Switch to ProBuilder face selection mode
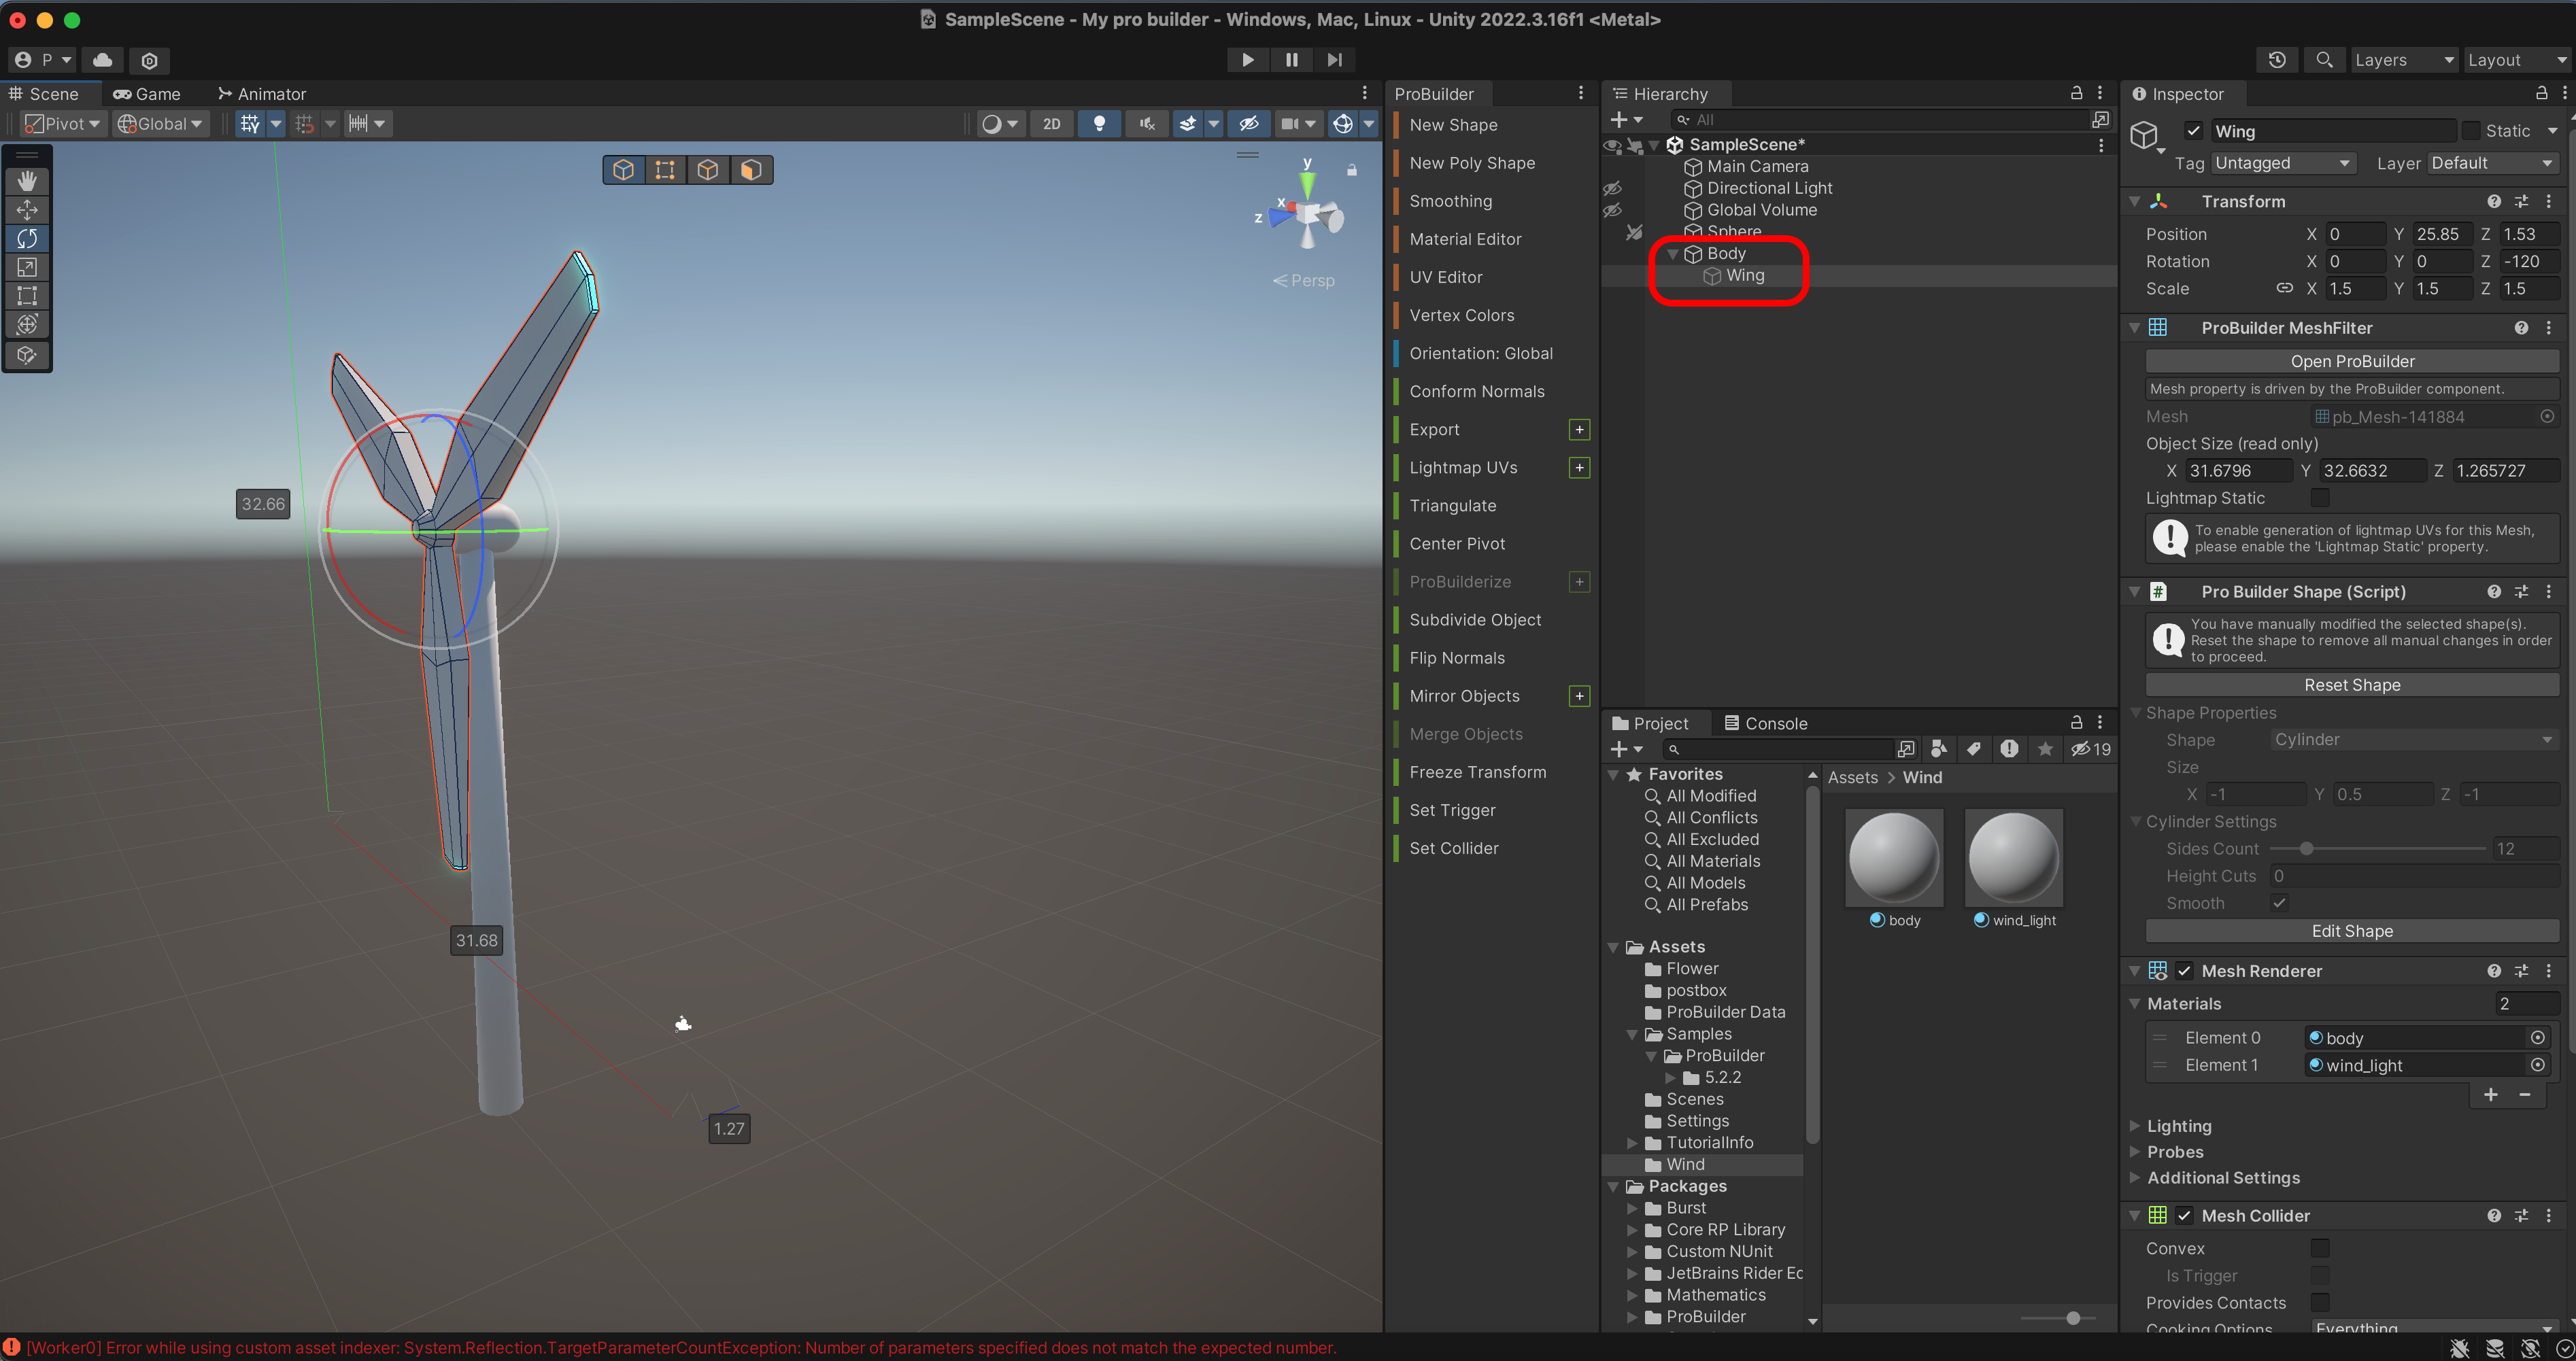The width and height of the screenshot is (2576, 1361). tap(750, 170)
